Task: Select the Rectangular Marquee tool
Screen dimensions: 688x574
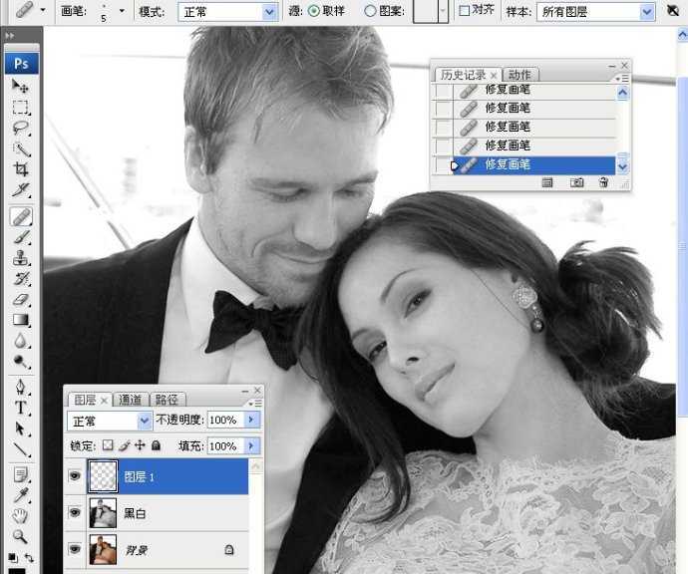Action: (20, 107)
